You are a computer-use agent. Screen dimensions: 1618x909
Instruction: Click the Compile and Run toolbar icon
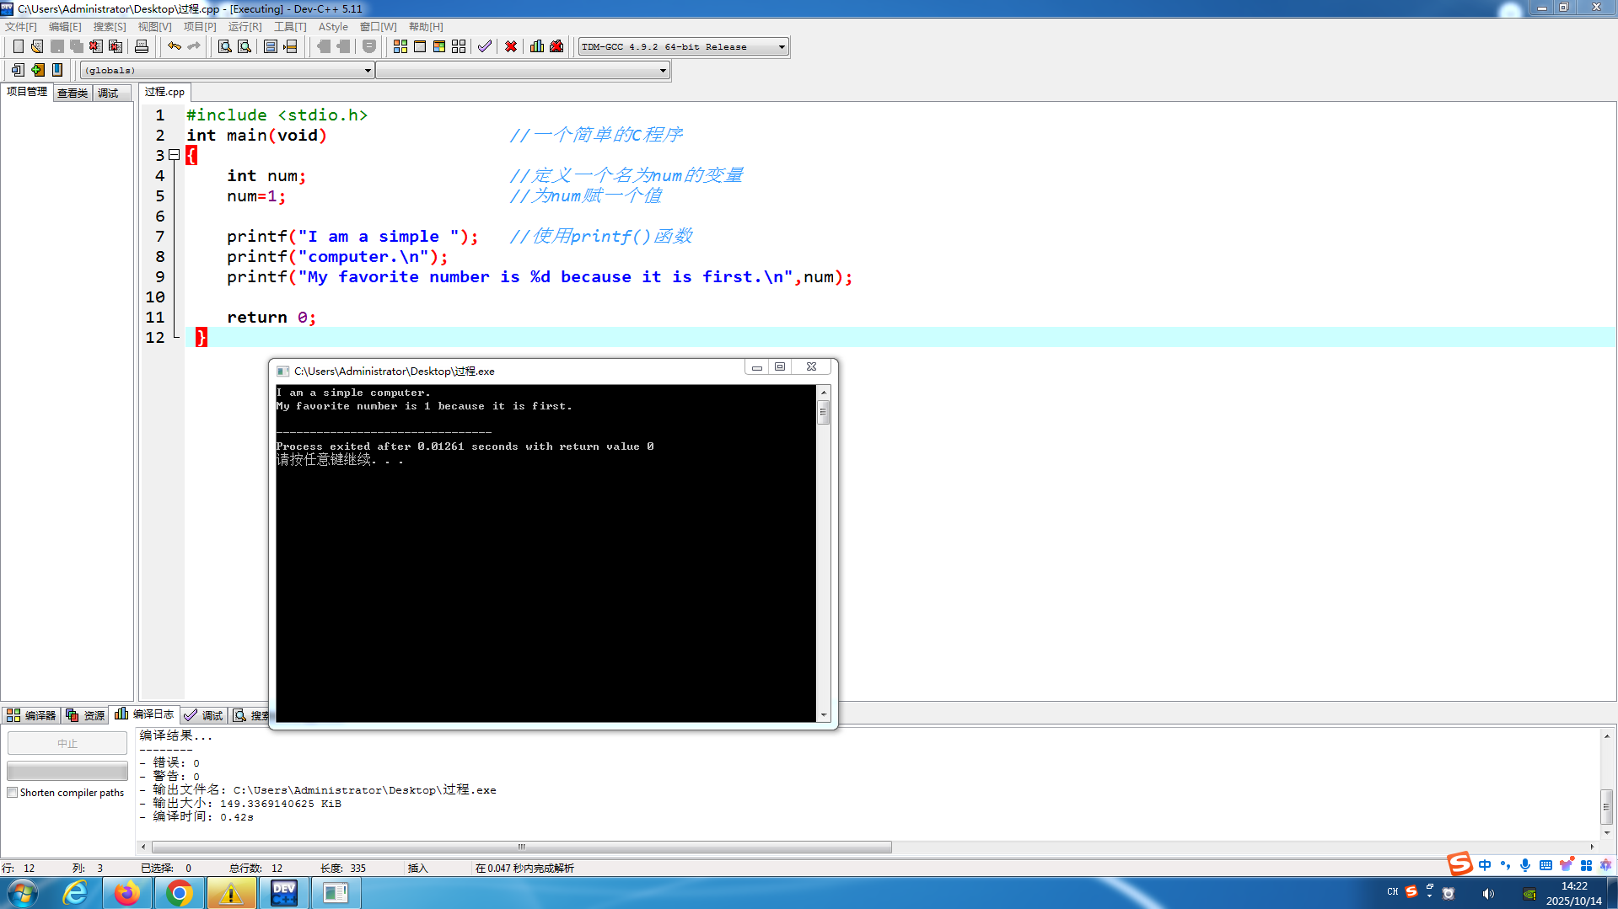[x=439, y=46]
